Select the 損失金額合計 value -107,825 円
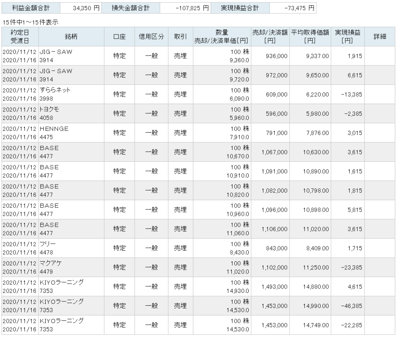The image size is (396, 337). pyautogui.click(x=192, y=8)
